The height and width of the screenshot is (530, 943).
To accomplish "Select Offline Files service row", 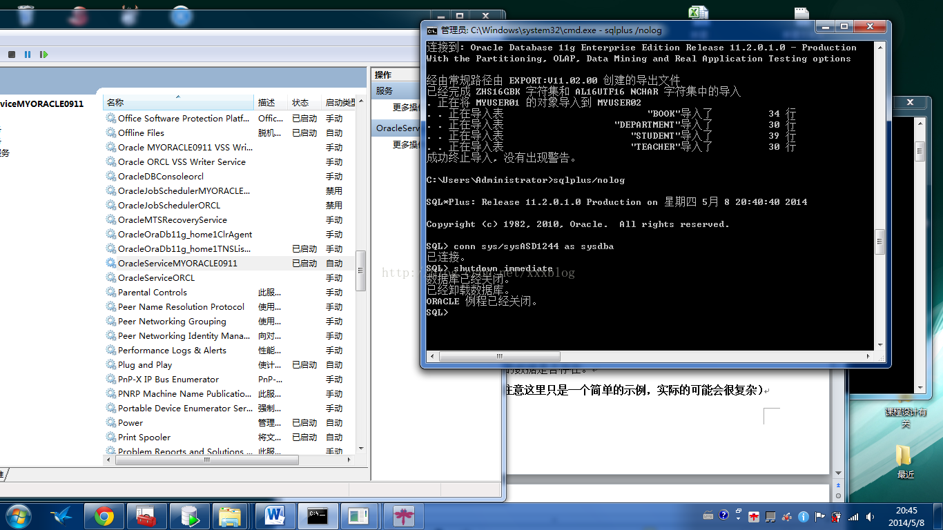I will [x=229, y=132].
